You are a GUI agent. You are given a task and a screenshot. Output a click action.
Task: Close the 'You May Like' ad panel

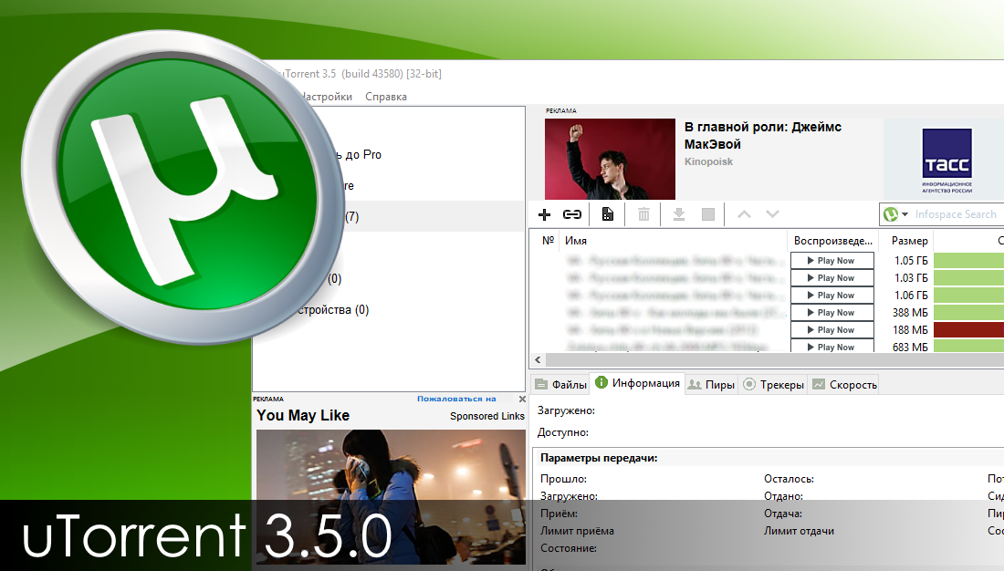(522, 399)
